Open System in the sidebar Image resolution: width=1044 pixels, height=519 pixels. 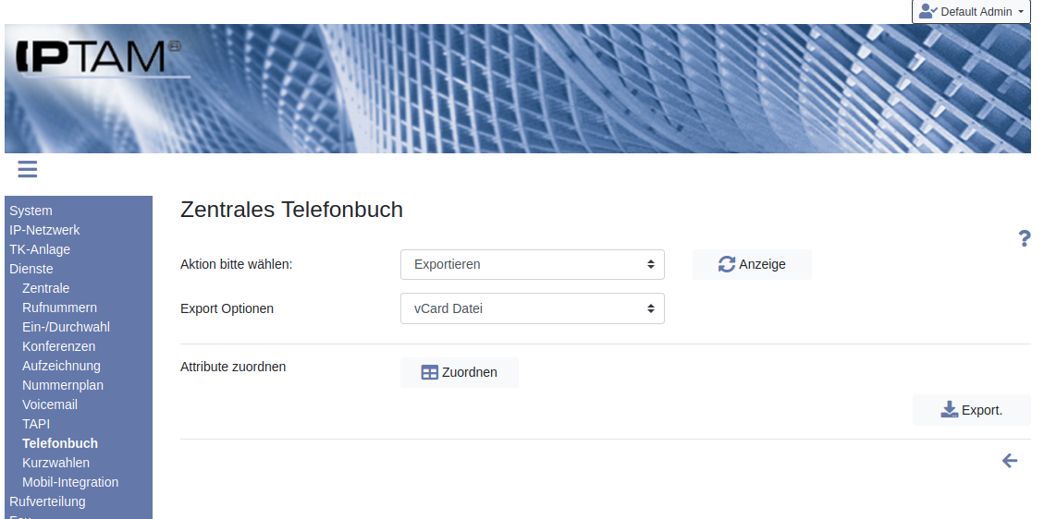(31, 211)
